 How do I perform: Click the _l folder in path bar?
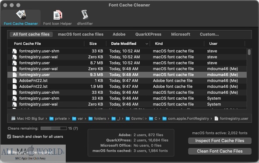click(x=116, y=119)
